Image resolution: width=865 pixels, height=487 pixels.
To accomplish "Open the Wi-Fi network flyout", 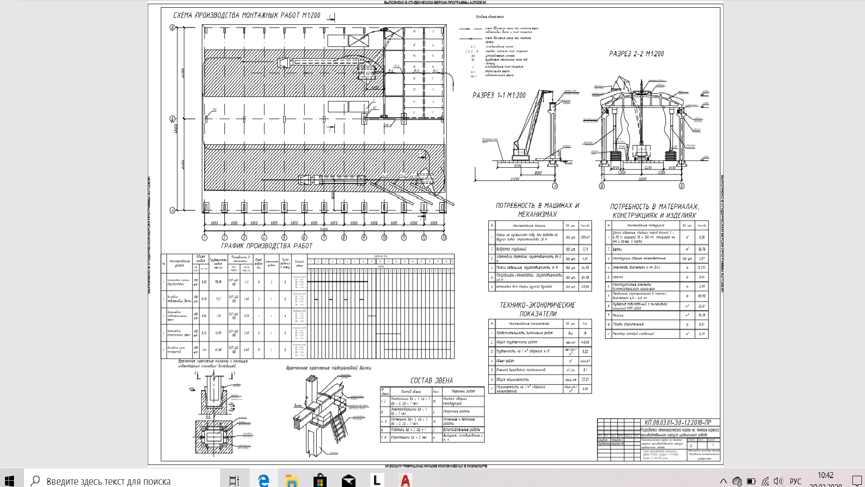I will point(765,481).
